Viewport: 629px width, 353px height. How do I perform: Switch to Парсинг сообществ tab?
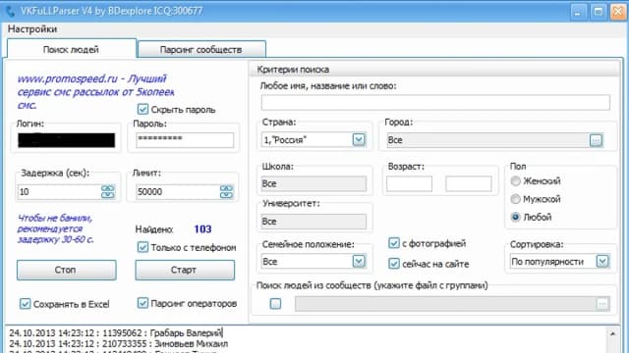click(201, 50)
